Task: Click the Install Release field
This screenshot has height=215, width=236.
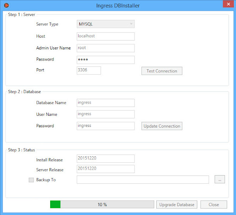Action: (x=105, y=159)
